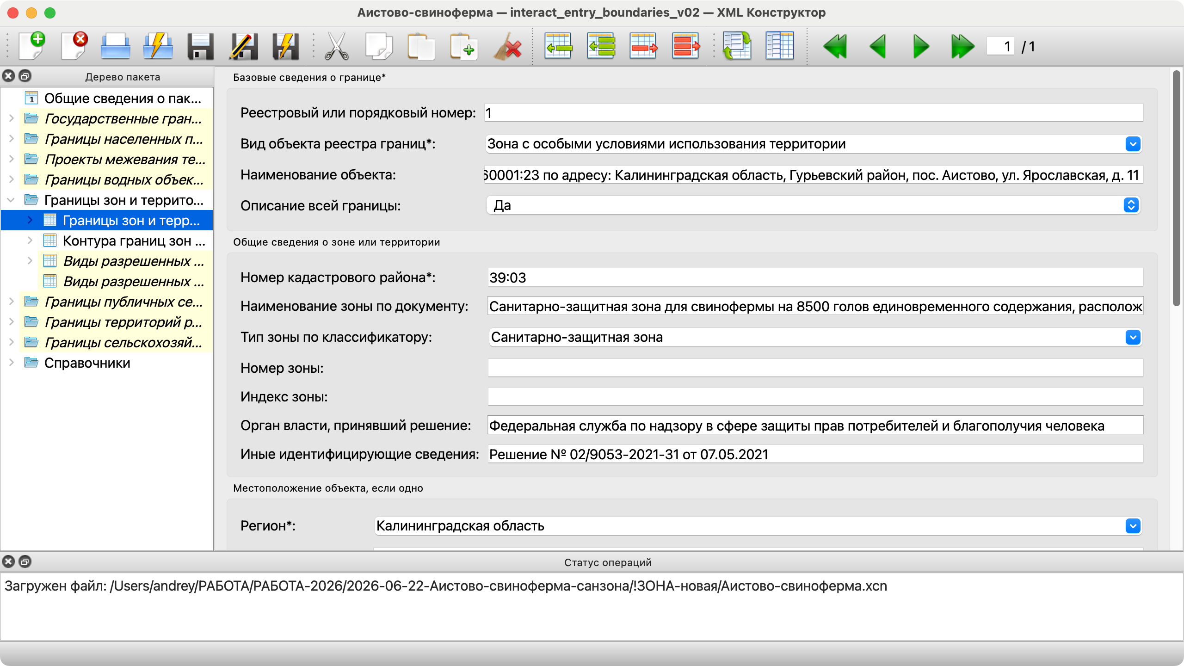Image resolution: width=1184 pixels, height=666 pixels.
Task: Click the Иные идентифицирующие сведения field
Action: coord(815,454)
